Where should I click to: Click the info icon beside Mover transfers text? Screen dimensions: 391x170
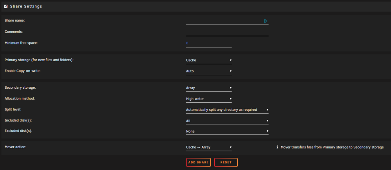(x=277, y=147)
